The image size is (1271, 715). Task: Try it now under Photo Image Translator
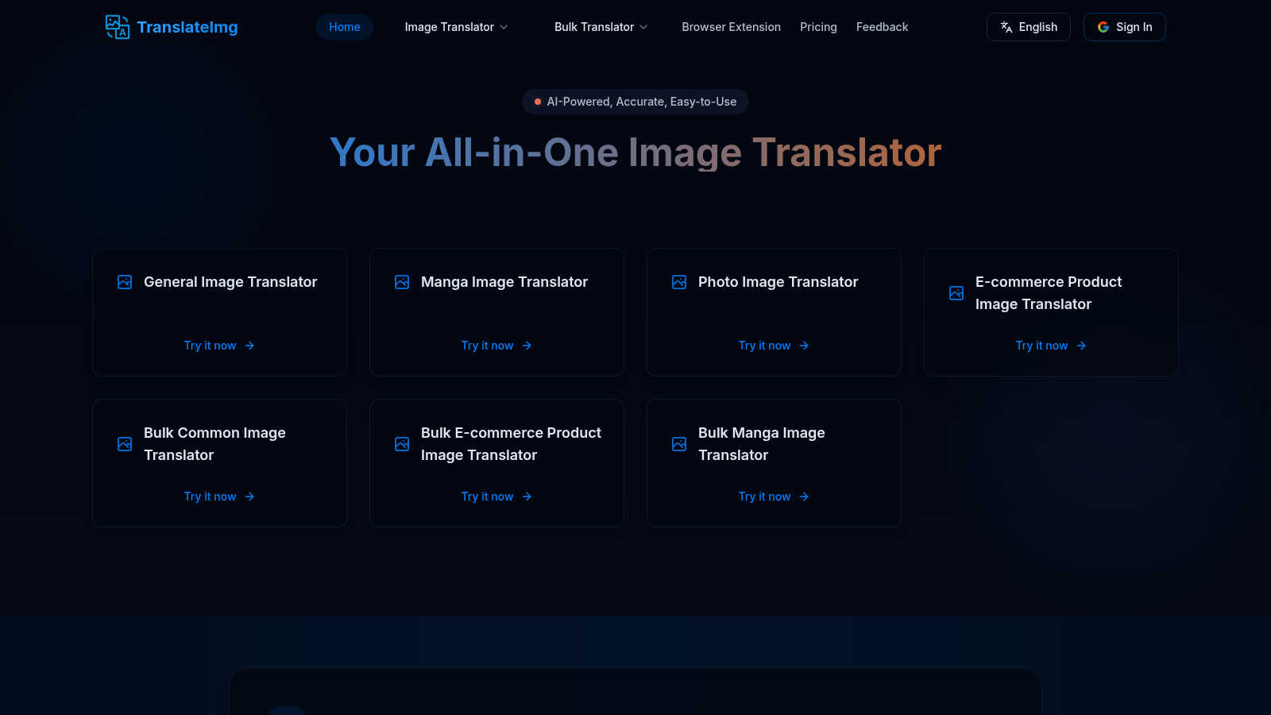(x=764, y=346)
